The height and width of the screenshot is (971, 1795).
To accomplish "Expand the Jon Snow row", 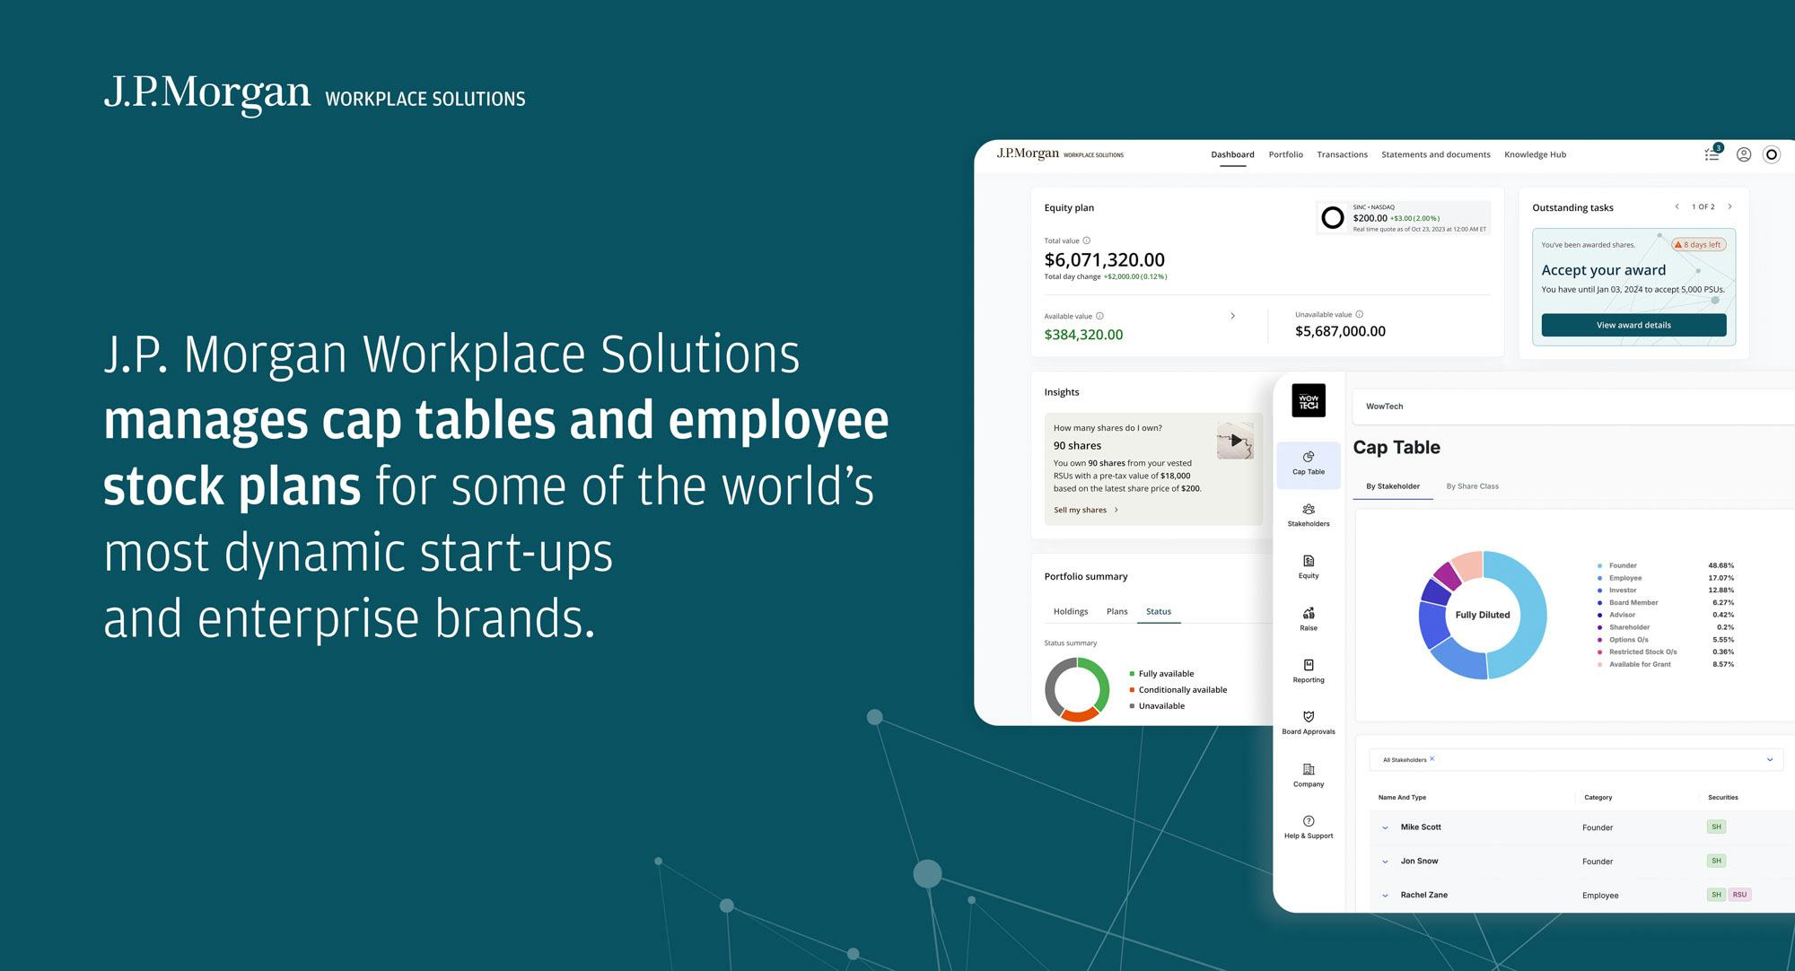I will tap(1385, 862).
